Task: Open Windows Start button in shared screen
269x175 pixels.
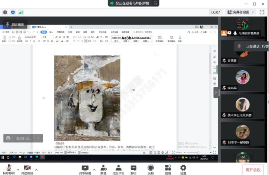Action: click(x=3, y=157)
